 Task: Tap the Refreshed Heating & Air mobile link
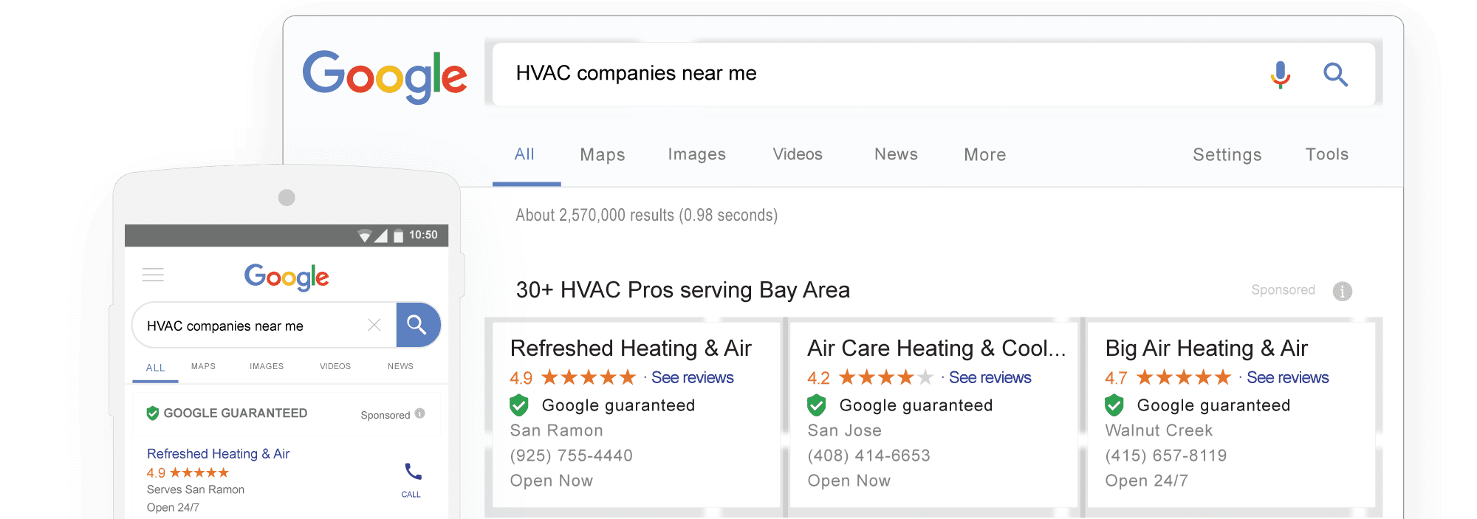pyautogui.click(x=218, y=453)
